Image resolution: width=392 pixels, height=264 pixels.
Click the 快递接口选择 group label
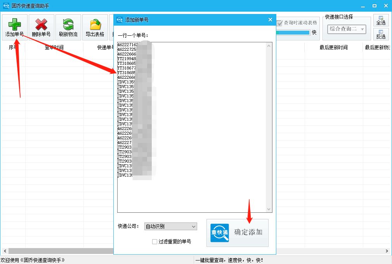[x=339, y=17]
